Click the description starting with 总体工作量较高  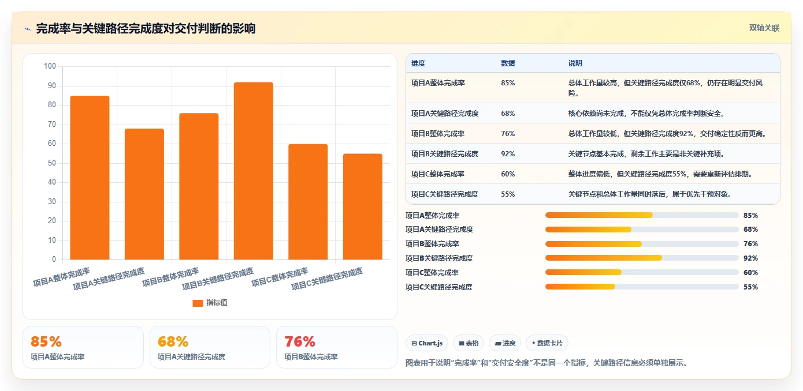click(x=666, y=88)
